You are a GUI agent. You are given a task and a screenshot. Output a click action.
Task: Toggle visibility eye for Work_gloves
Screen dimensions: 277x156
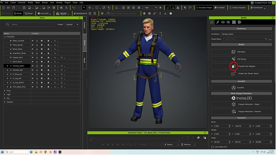tap(33, 45)
